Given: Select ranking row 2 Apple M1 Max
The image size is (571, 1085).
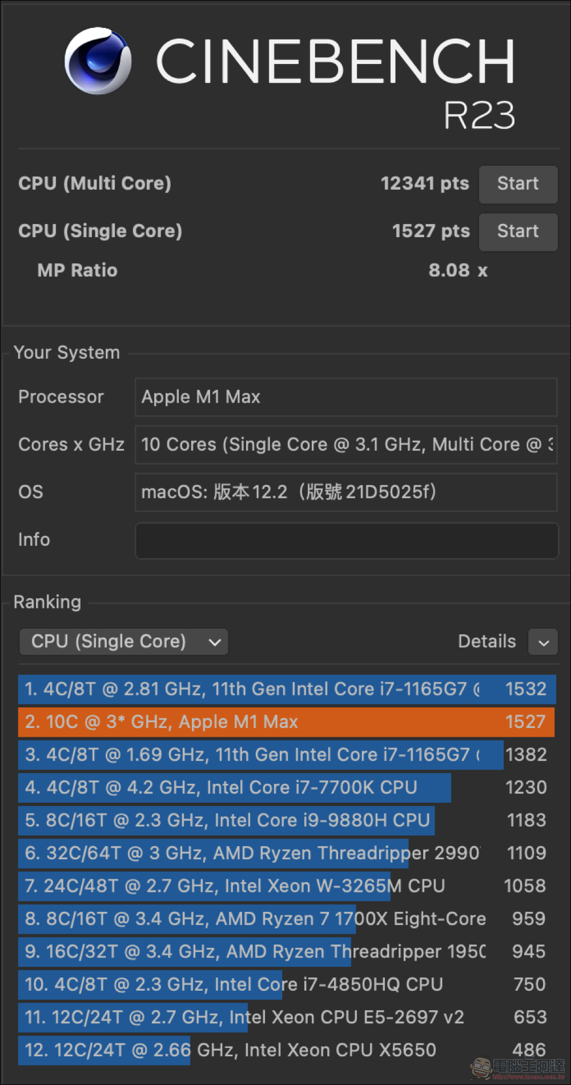Looking at the screenshot, I should tap(287, 722).
